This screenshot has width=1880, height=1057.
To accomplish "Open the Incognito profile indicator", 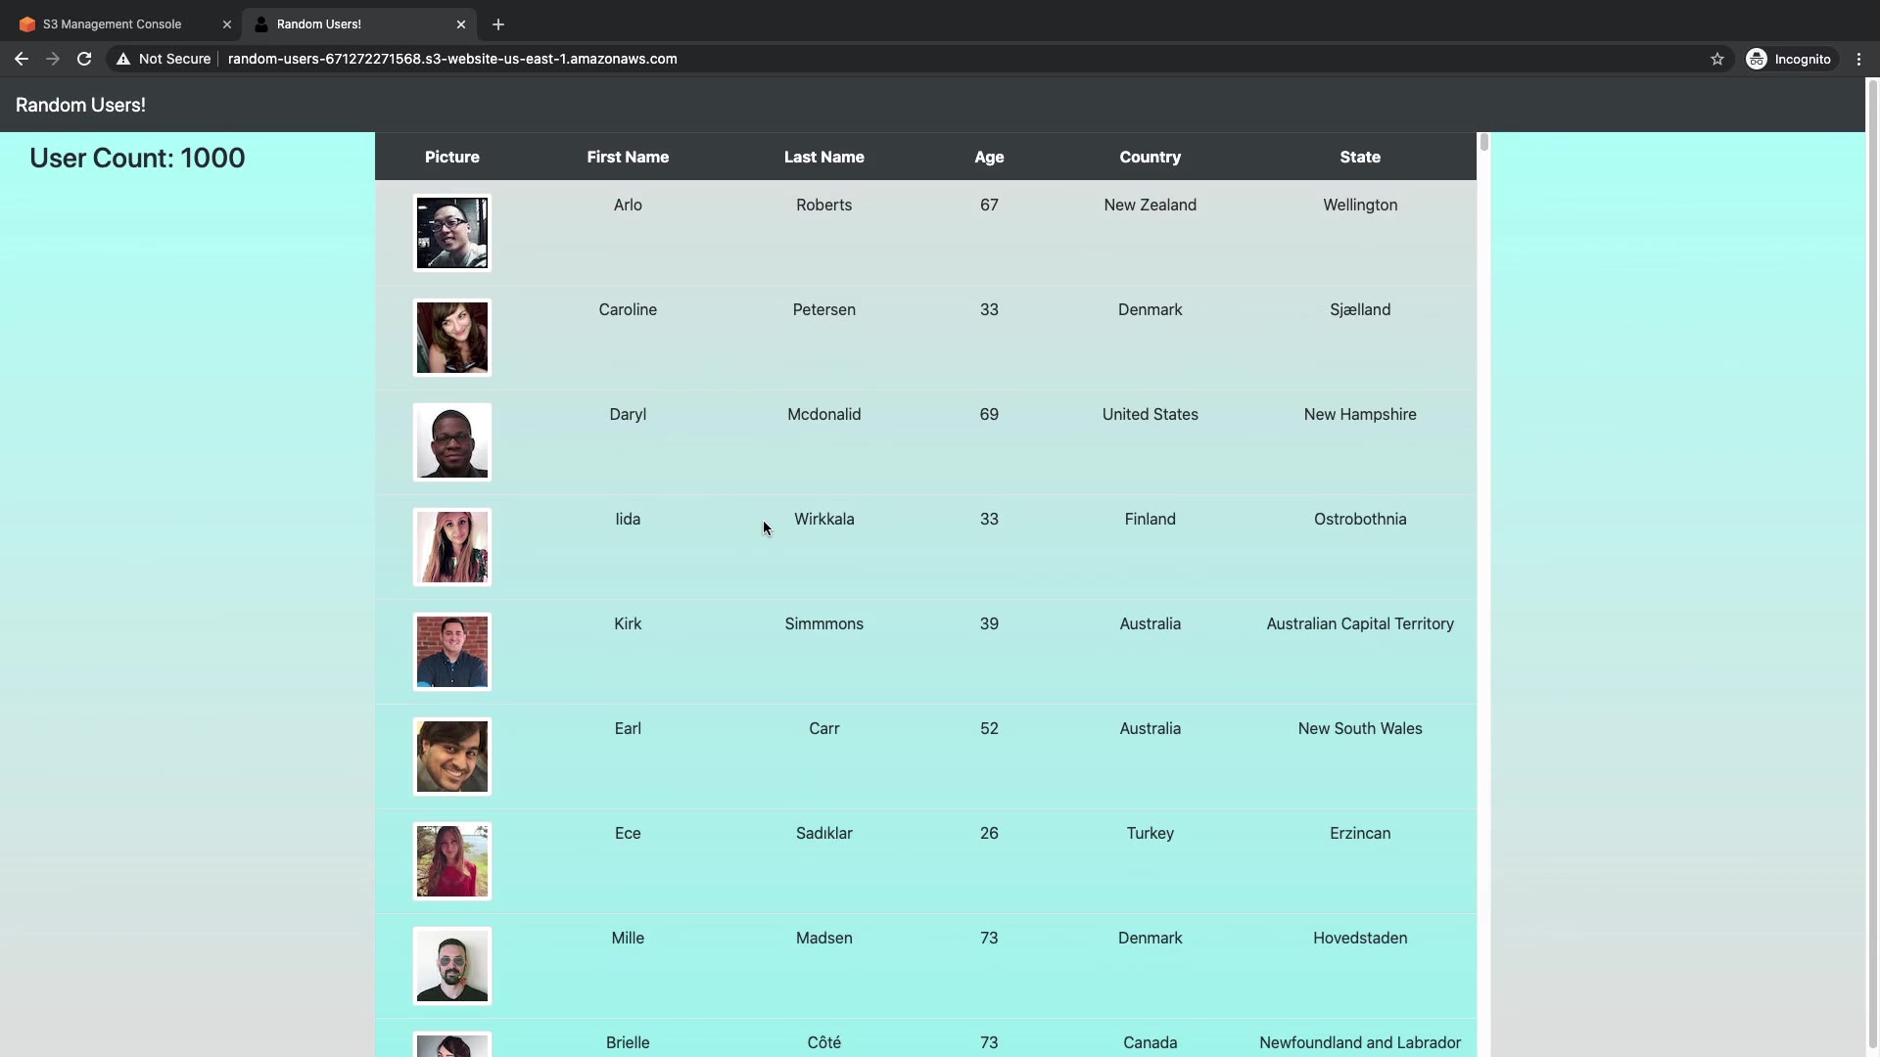I will [x=1789, y=59].
